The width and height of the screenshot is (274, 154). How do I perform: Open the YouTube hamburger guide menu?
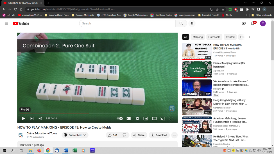tap(6, 23)
